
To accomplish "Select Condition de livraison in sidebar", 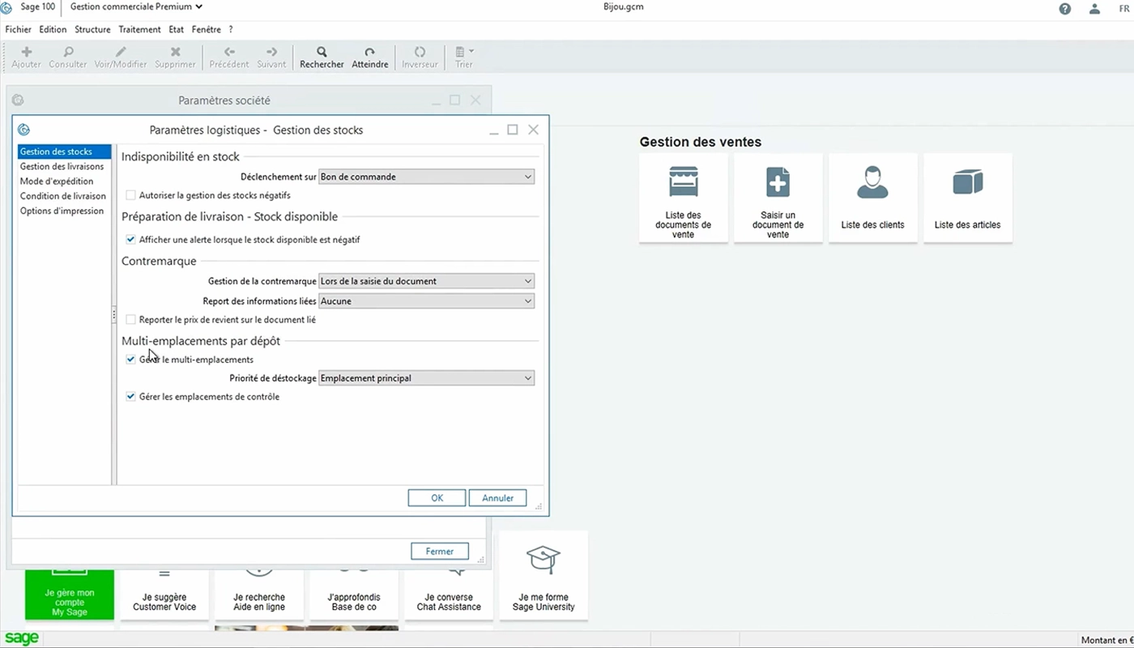I will point(64,196).
